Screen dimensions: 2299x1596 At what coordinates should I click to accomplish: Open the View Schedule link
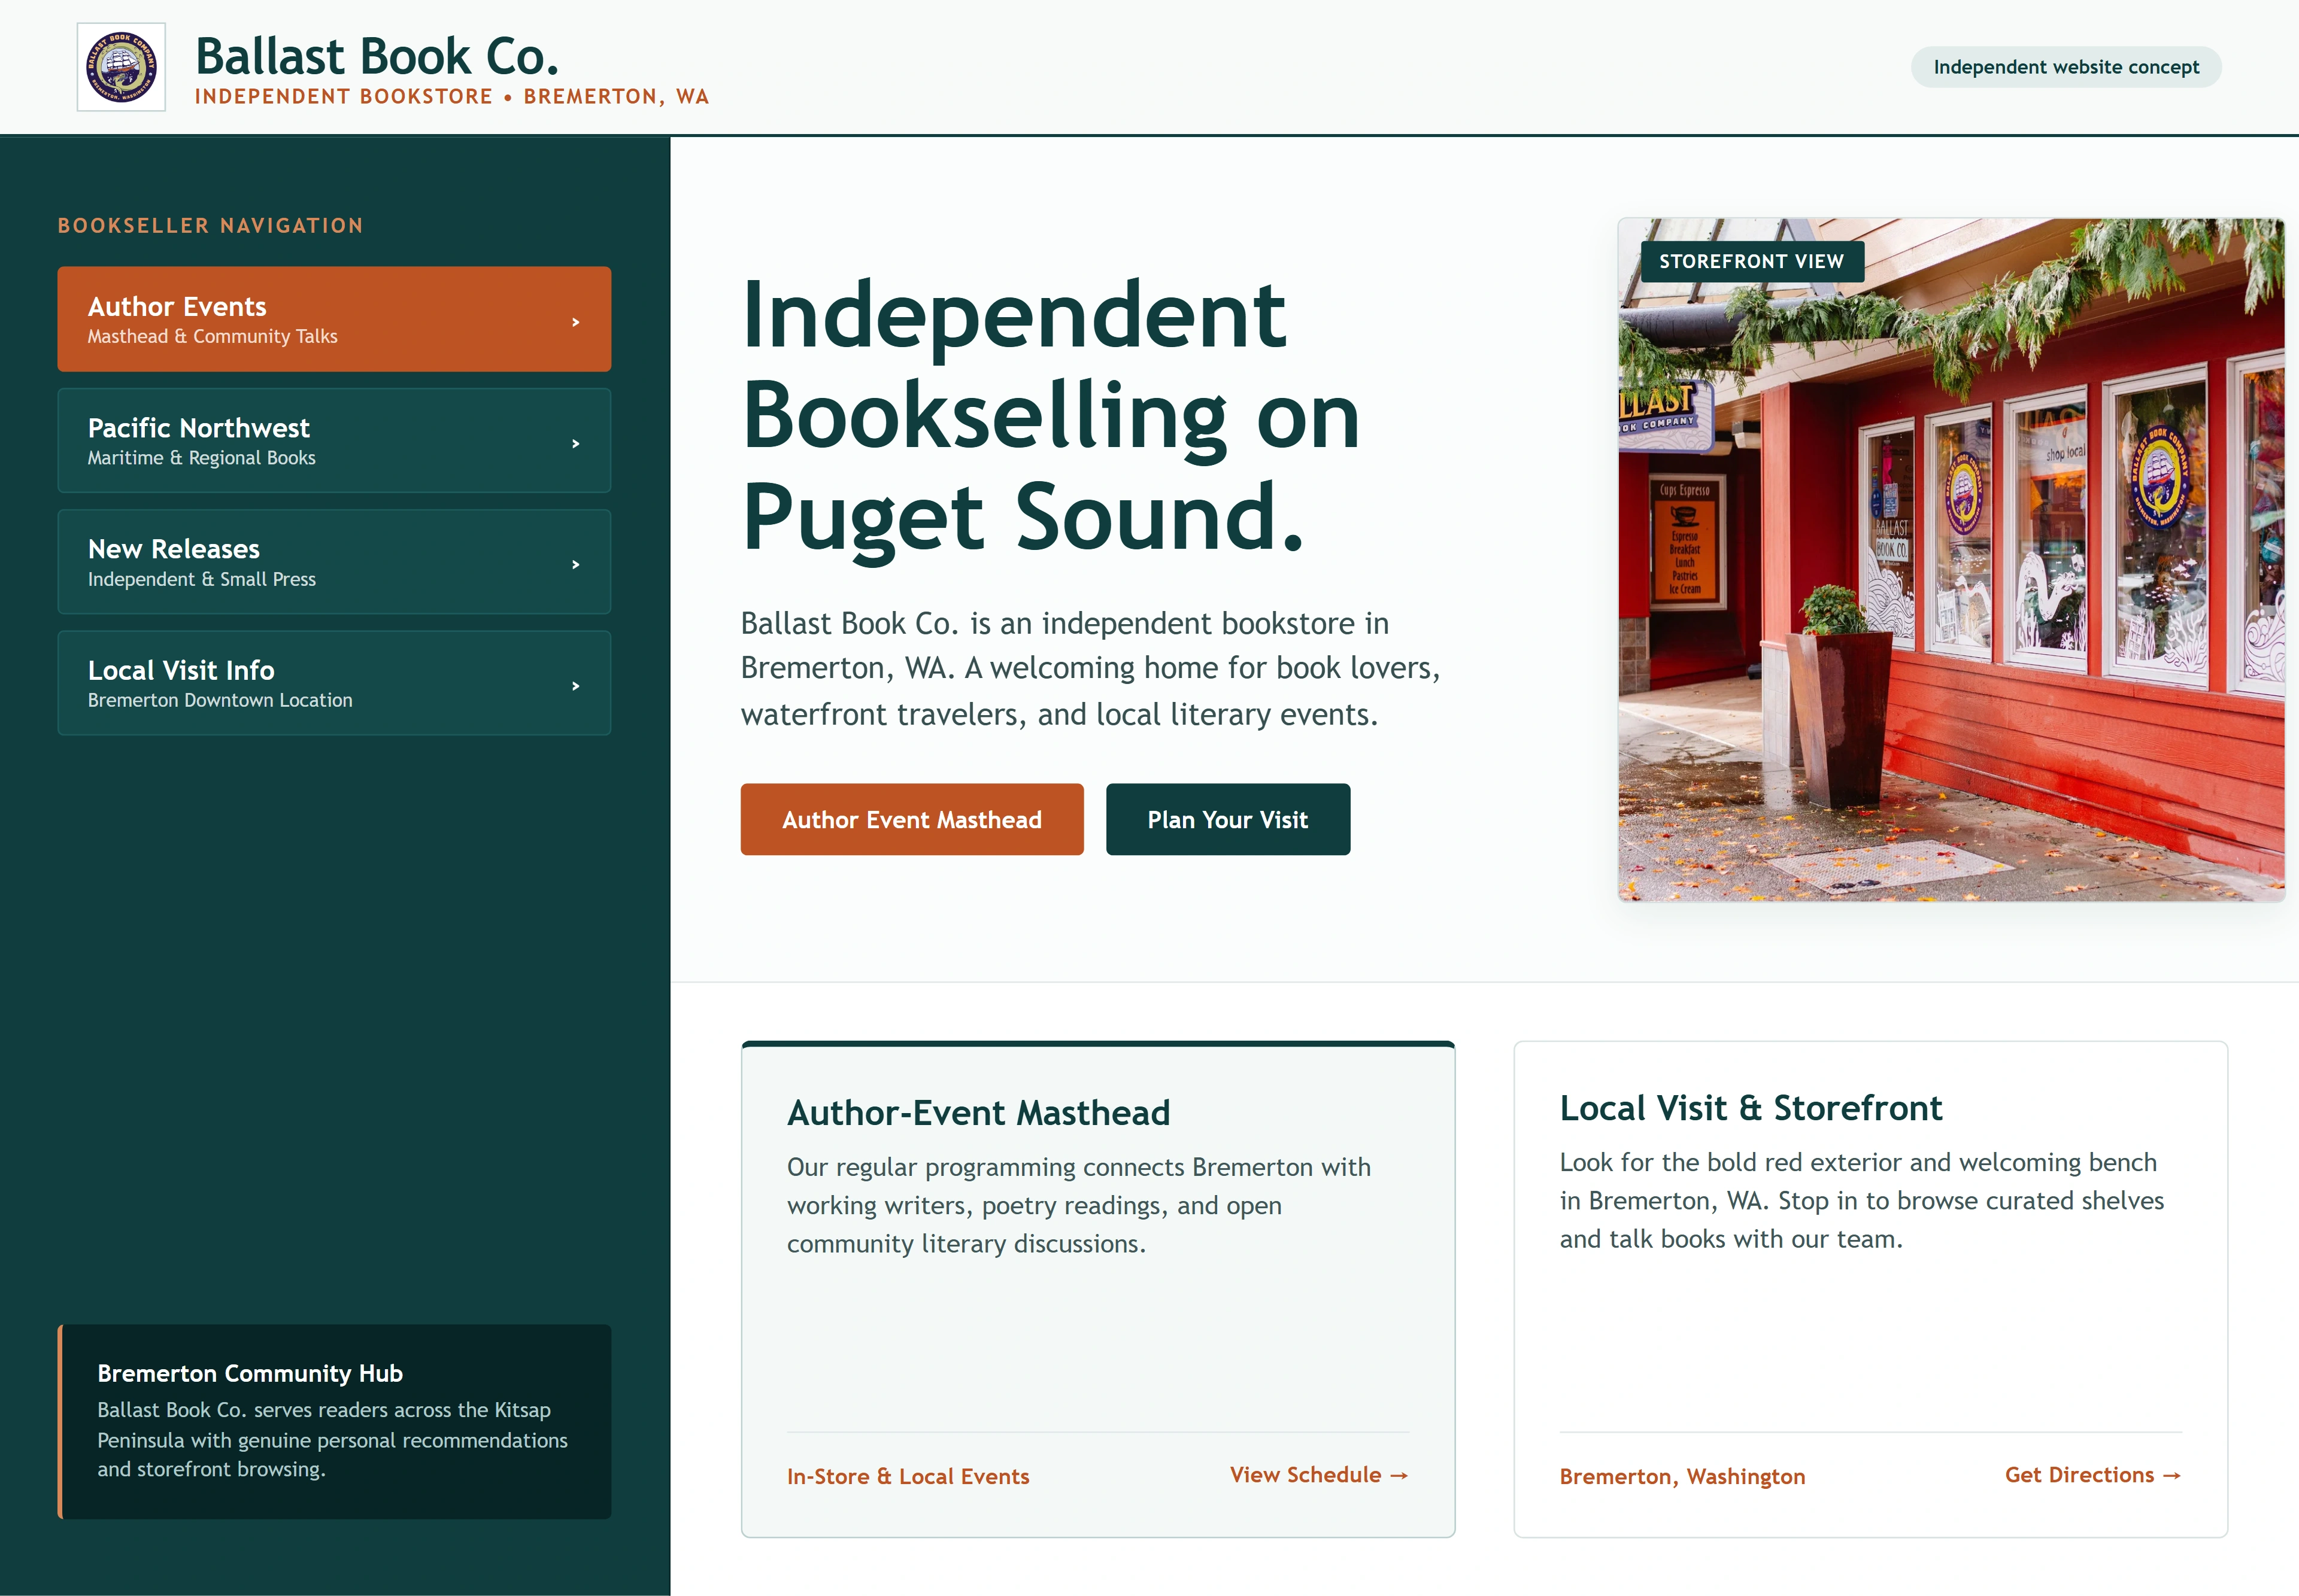[x=1318, y=1475]
